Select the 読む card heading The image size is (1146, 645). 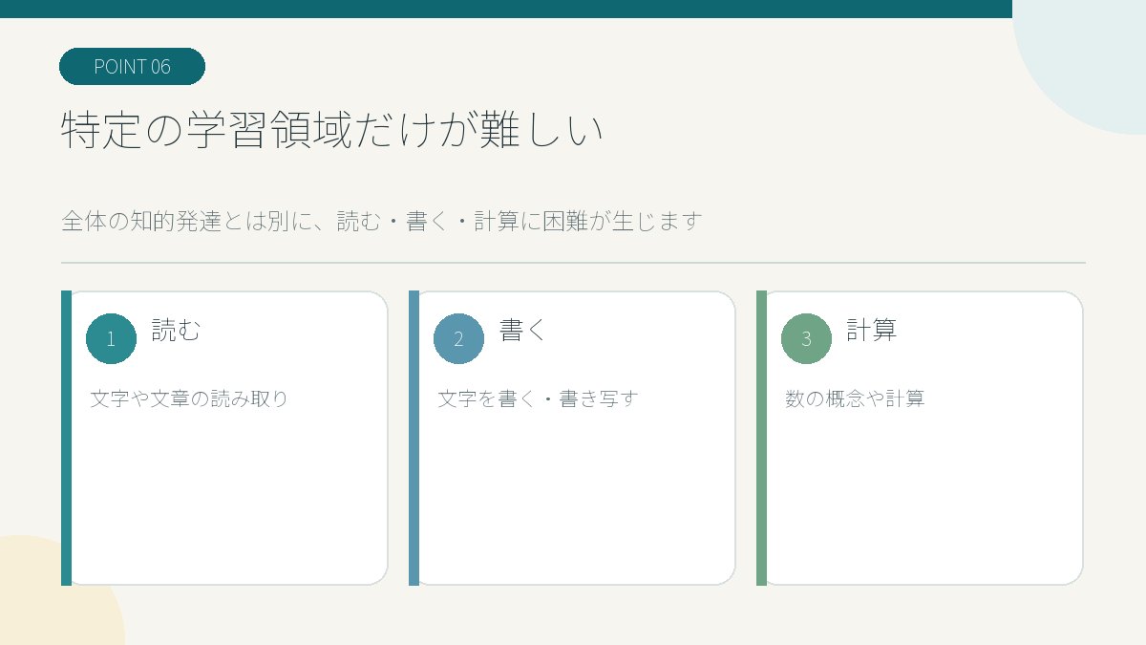coord(177,331)
